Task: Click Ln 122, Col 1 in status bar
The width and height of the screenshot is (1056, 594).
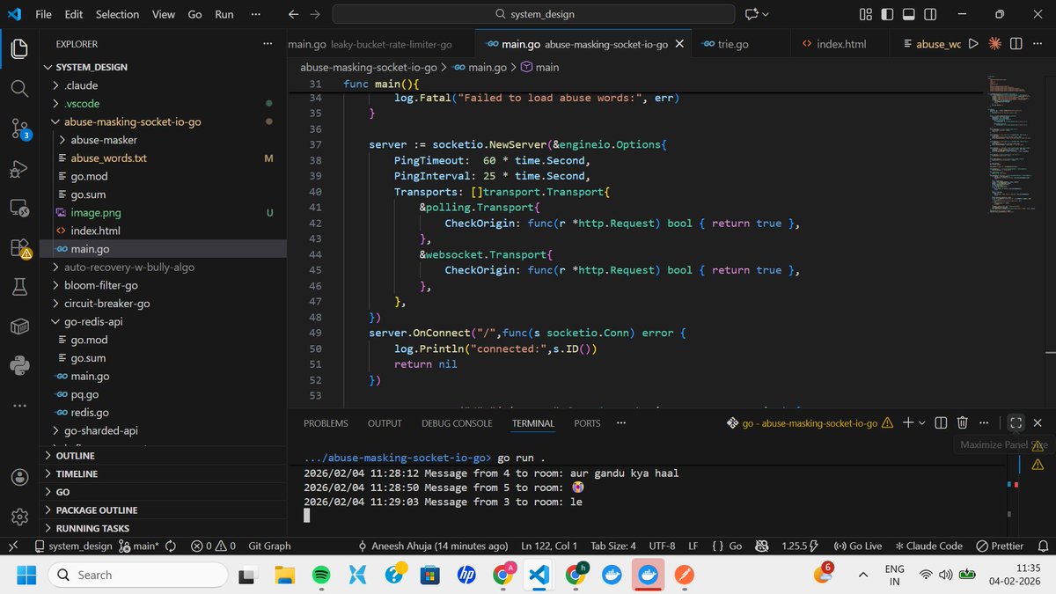Action: pyautogui.click(x=549, y=546)
